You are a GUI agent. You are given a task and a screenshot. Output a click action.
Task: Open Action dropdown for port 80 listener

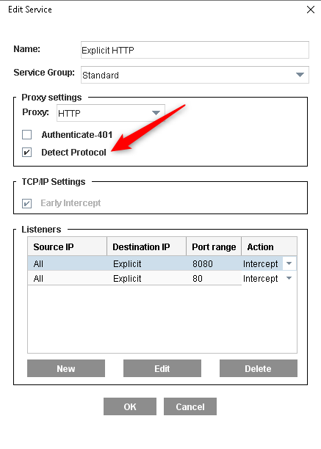[x=289, y=278]
